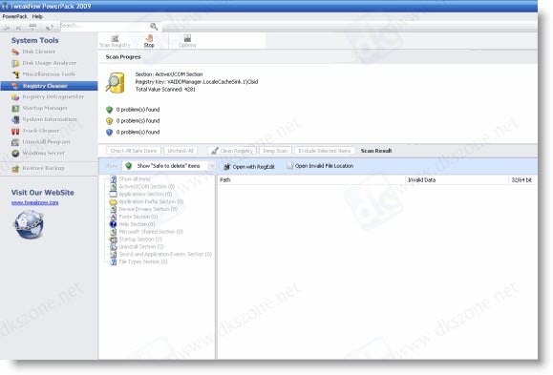553x375 pixels.
Task: Click the forward navigation arrow
Action: (19, 27)
